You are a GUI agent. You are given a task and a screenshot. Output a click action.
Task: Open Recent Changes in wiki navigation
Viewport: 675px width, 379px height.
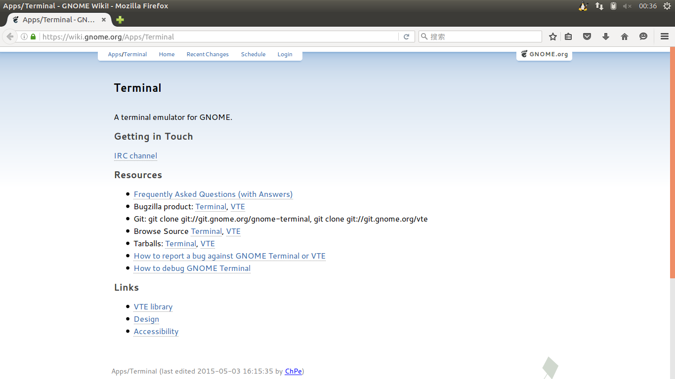(x=208, y=54)
